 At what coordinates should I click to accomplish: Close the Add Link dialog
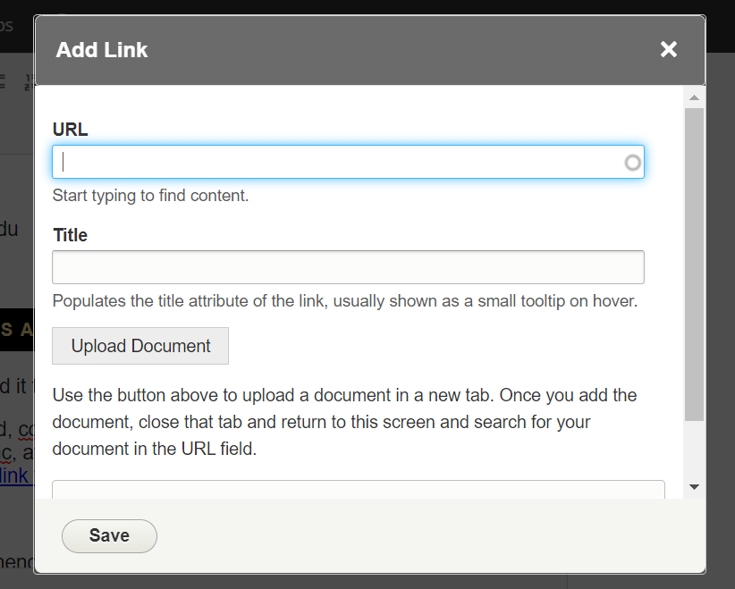(669, 50)
